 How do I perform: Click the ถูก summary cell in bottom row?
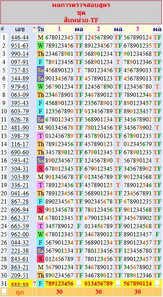click(x=20, y=292)
